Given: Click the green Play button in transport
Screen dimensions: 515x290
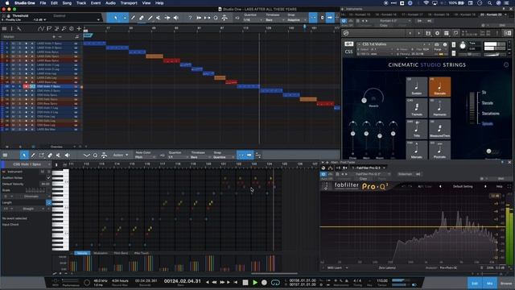Looking at the screenshot, I should tap(255, 283).
